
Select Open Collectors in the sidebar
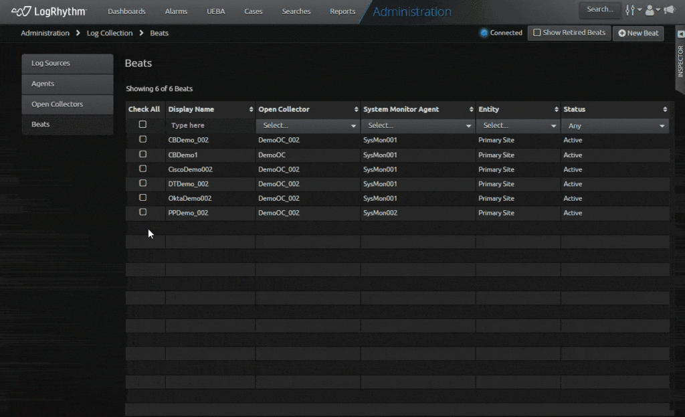67,104
